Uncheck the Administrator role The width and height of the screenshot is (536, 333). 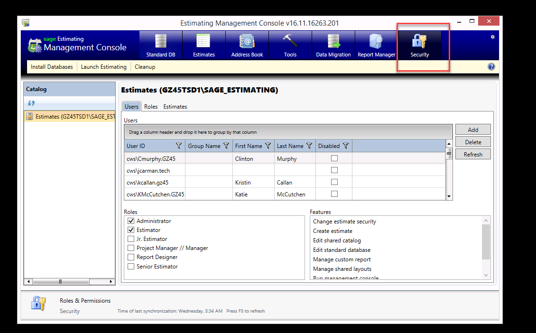pyautogui.click(x=131, y=221)
